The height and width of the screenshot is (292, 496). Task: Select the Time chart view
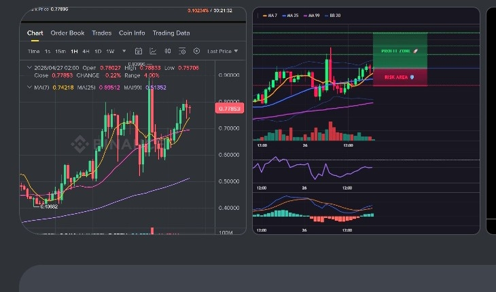[33, 51]
